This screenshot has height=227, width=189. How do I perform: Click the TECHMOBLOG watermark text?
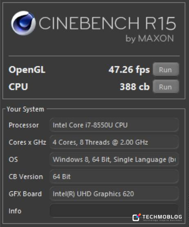click(162, 217)
